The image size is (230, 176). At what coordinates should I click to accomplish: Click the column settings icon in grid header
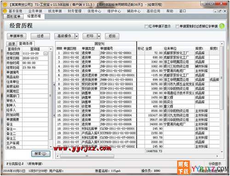(x=59, y=48)
